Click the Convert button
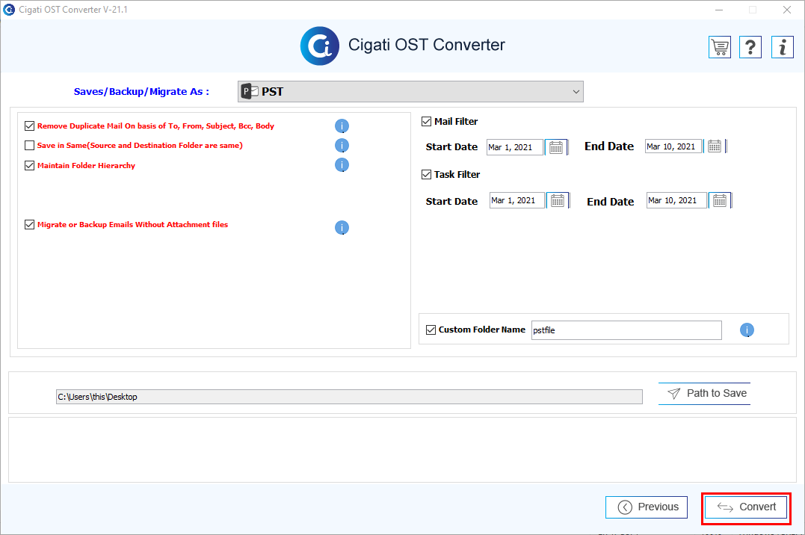The height and width of the screenshot is (535, 805). (x=746, y=507)
